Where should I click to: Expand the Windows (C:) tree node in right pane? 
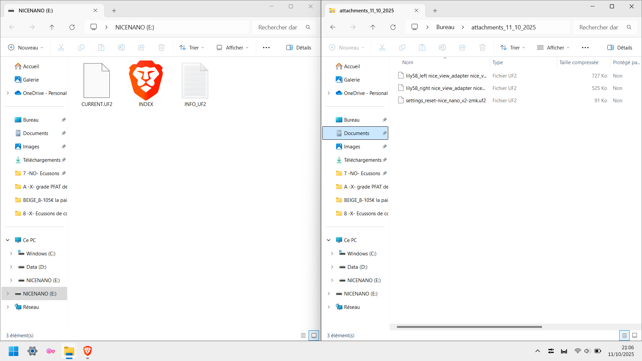pyautogui.click(x=332, y=253)
